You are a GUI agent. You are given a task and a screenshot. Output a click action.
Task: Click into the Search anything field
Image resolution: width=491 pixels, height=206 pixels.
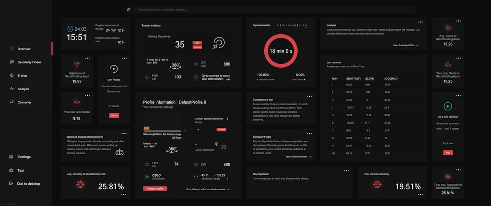tap(275, 10)
